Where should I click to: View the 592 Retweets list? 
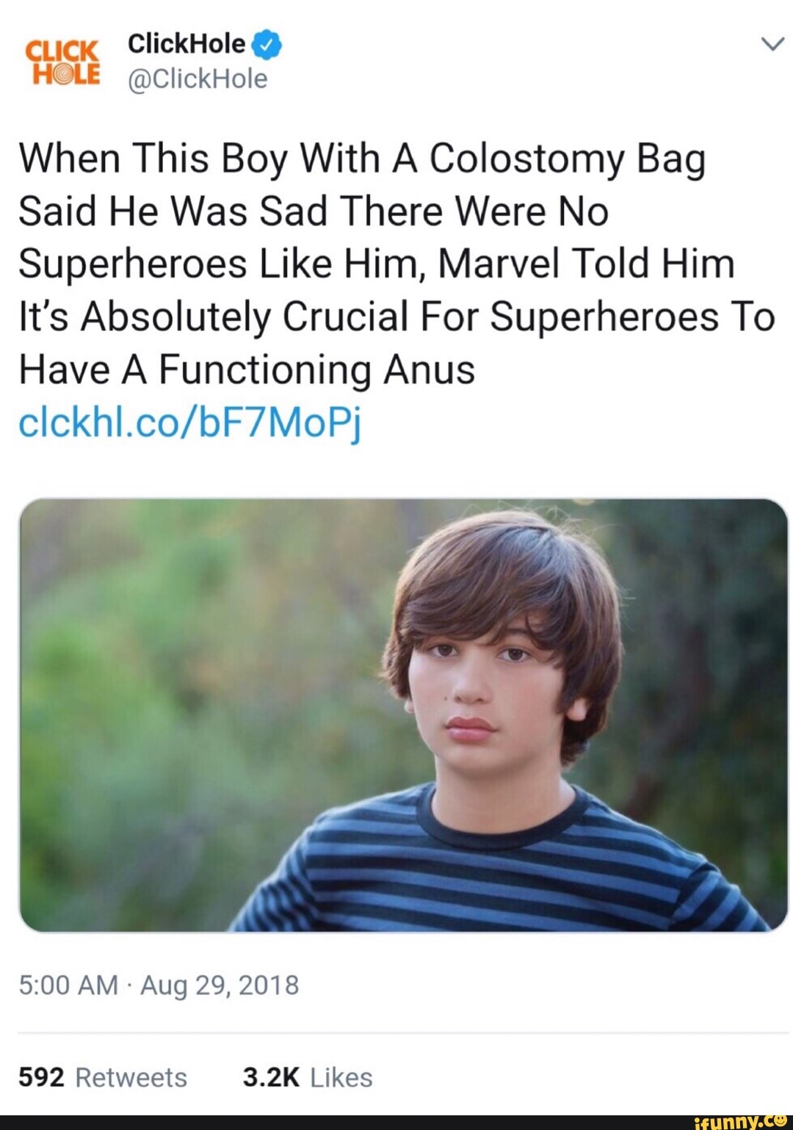tap(131, 1077)
